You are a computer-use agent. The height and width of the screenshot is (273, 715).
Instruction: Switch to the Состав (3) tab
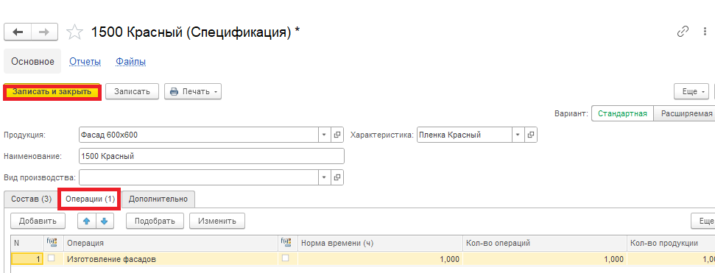[31, 199]
